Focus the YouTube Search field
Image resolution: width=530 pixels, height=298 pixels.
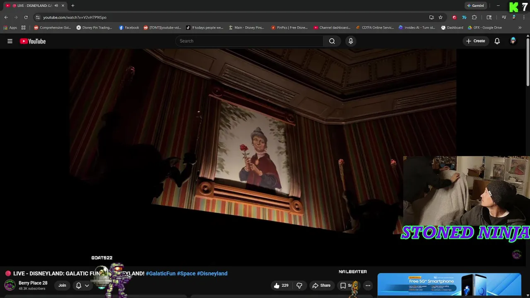249,41
